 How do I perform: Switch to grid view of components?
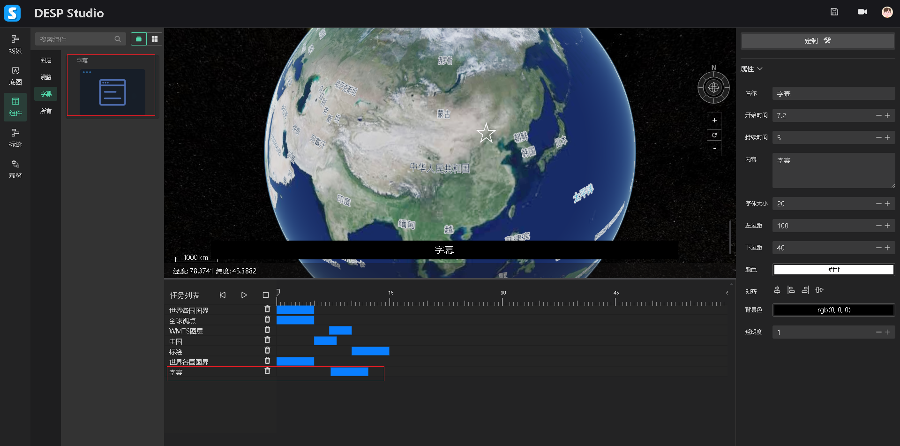[x=155, y=39]
